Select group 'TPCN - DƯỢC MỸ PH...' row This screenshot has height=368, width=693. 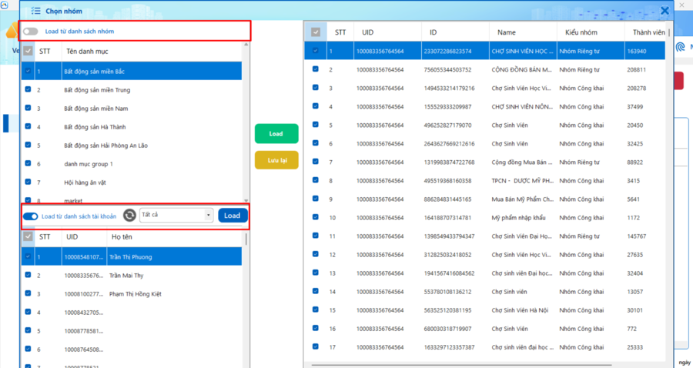484,181
